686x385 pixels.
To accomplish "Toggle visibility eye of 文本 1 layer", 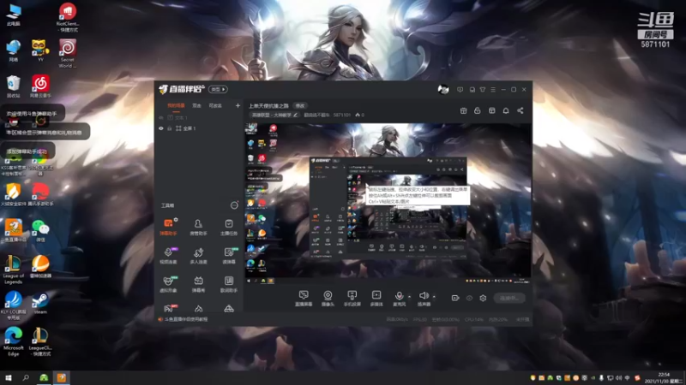I will click(x=161, y=118).
